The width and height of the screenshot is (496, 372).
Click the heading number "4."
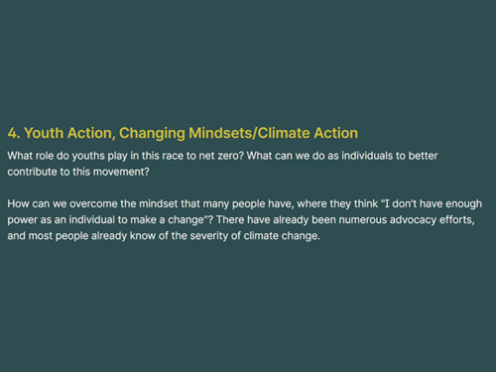tap(14, 133)
